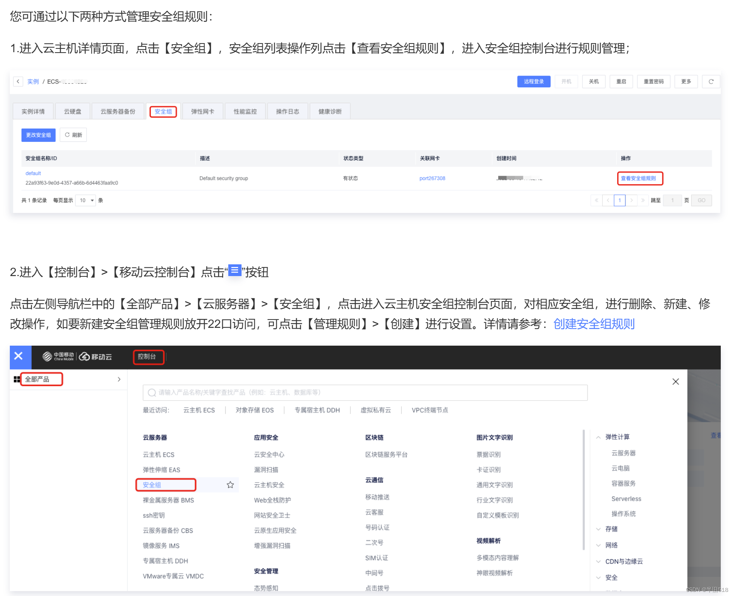This screenshot has width=734, height=596.
Task: Click the 安全组 tab in instance details
Action: tap(163, 111)
